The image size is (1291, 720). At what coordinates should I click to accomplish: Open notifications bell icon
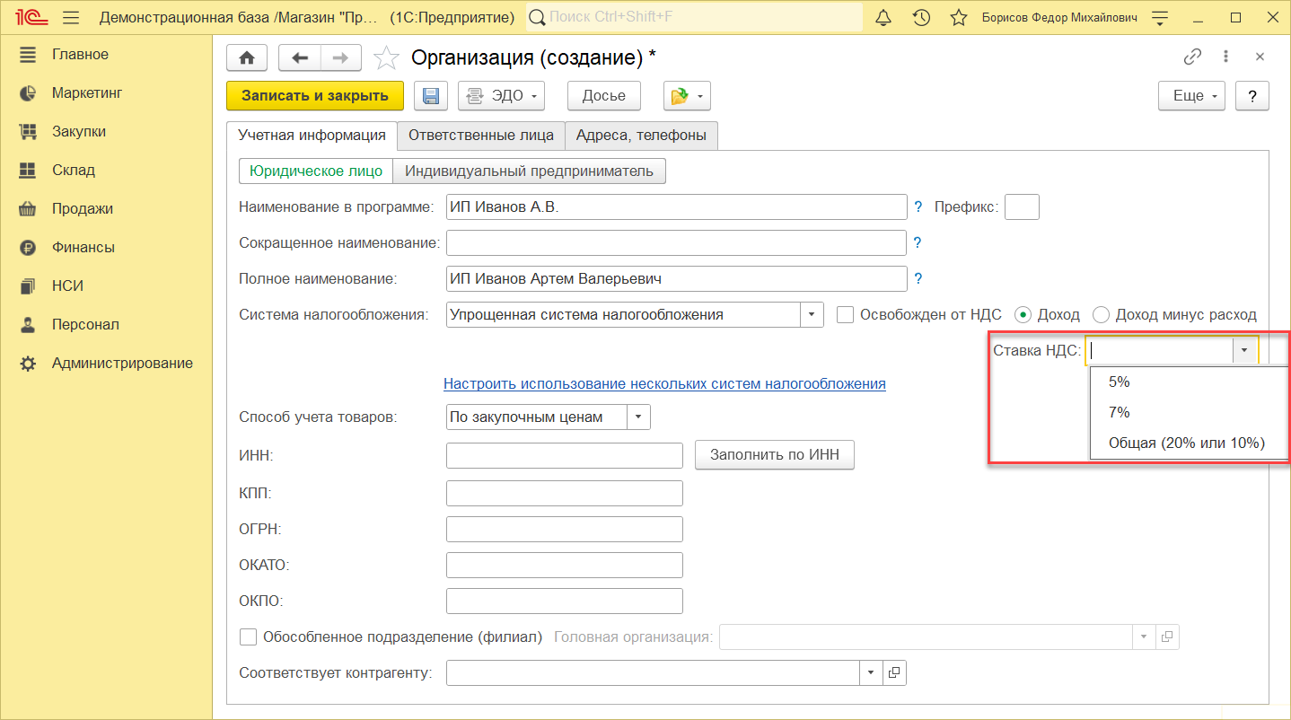(883, 18)
